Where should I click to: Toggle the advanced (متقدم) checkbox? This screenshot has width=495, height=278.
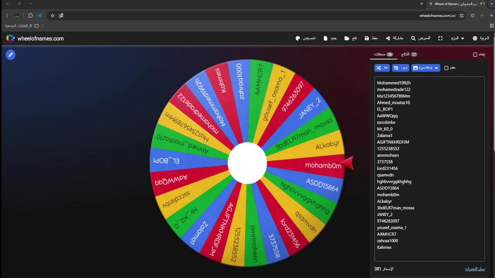pyautogui.click(x=446, y=68)
